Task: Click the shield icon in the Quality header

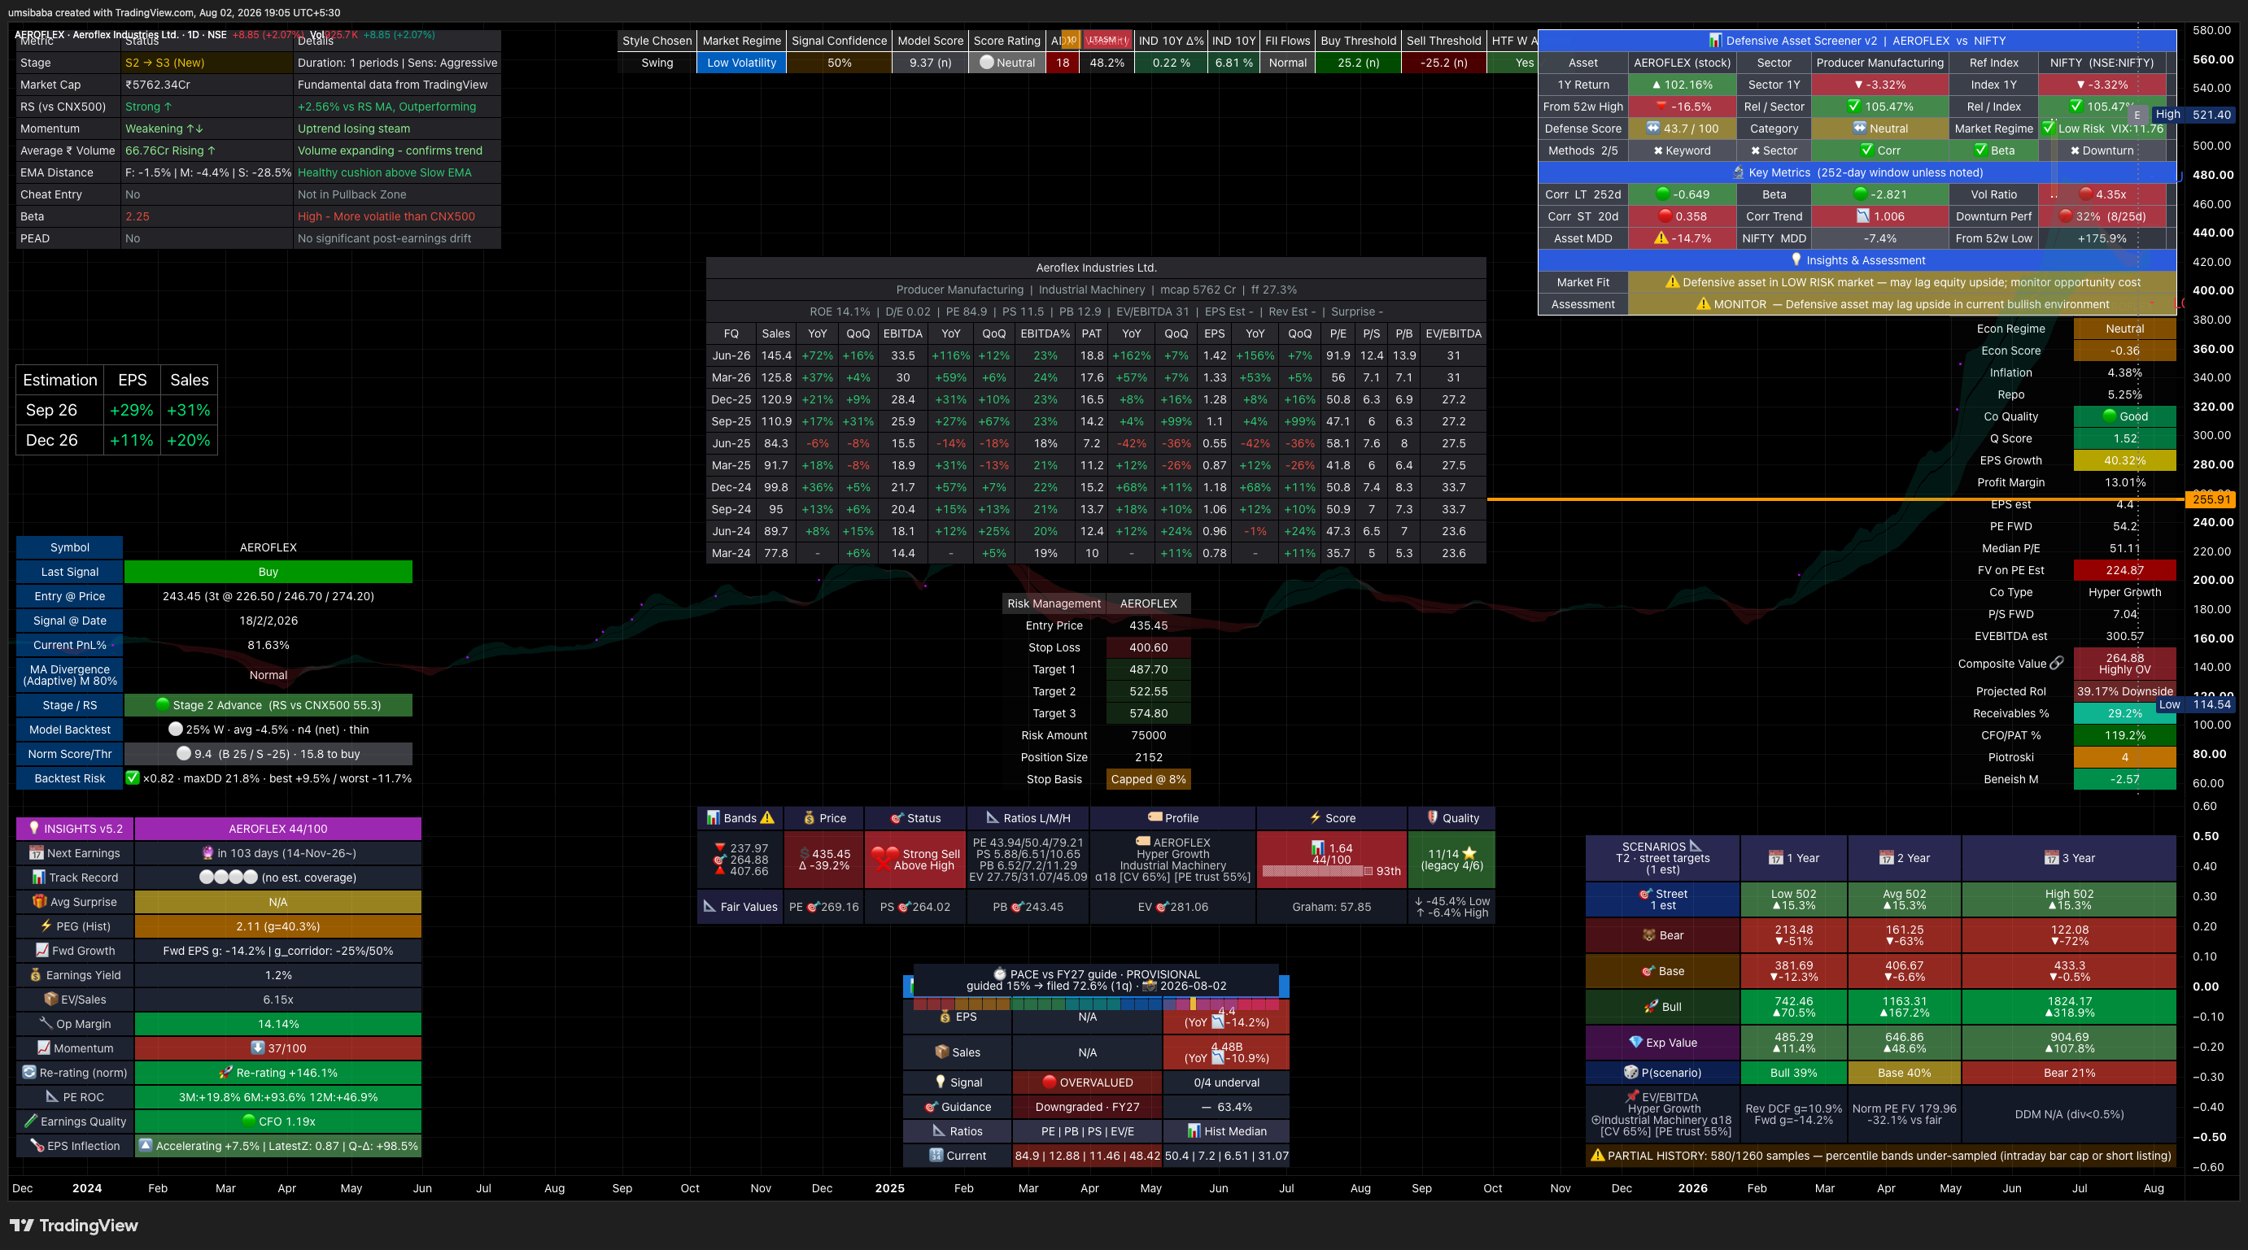Action: pyautogui.click(x=1432, y=817)
